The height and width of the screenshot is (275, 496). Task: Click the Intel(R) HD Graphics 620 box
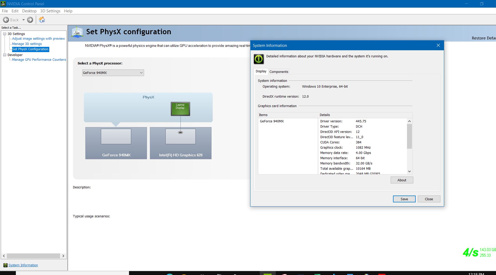coord(181,143)
